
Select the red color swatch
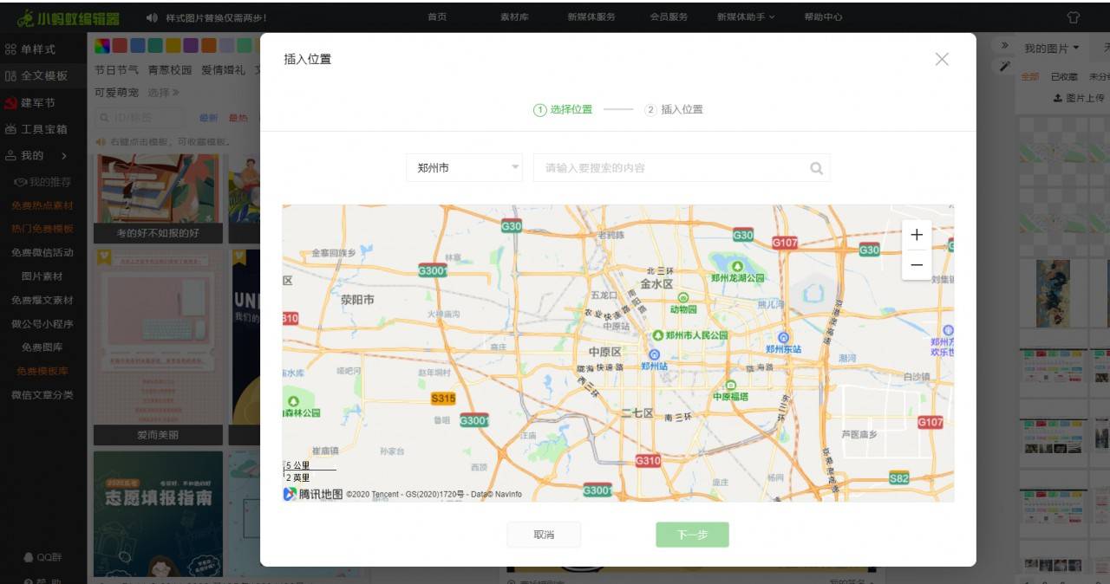click(120, 46)
